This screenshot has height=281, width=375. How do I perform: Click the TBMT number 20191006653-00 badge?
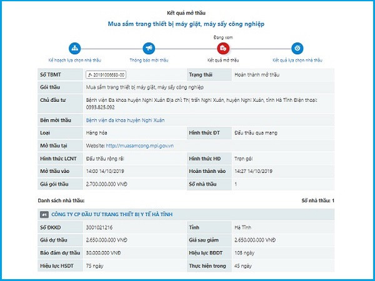coord(106,75)
